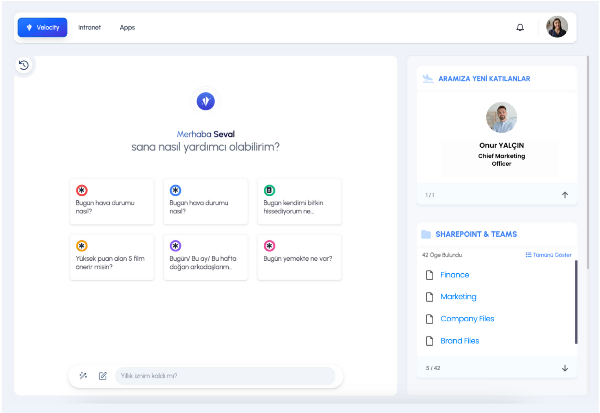Open the Company Files item
Screen dimensions: 600x413
pos(467,319)
